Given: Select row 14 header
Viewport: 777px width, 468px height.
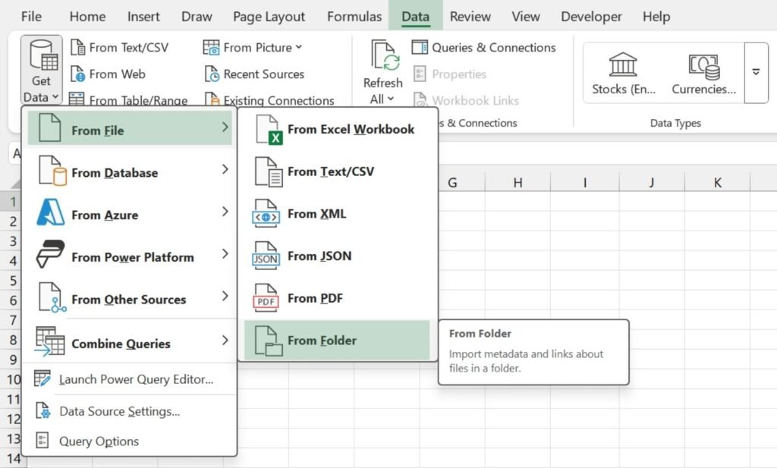Looking at the screenshot, I should [x=13, y=459].
